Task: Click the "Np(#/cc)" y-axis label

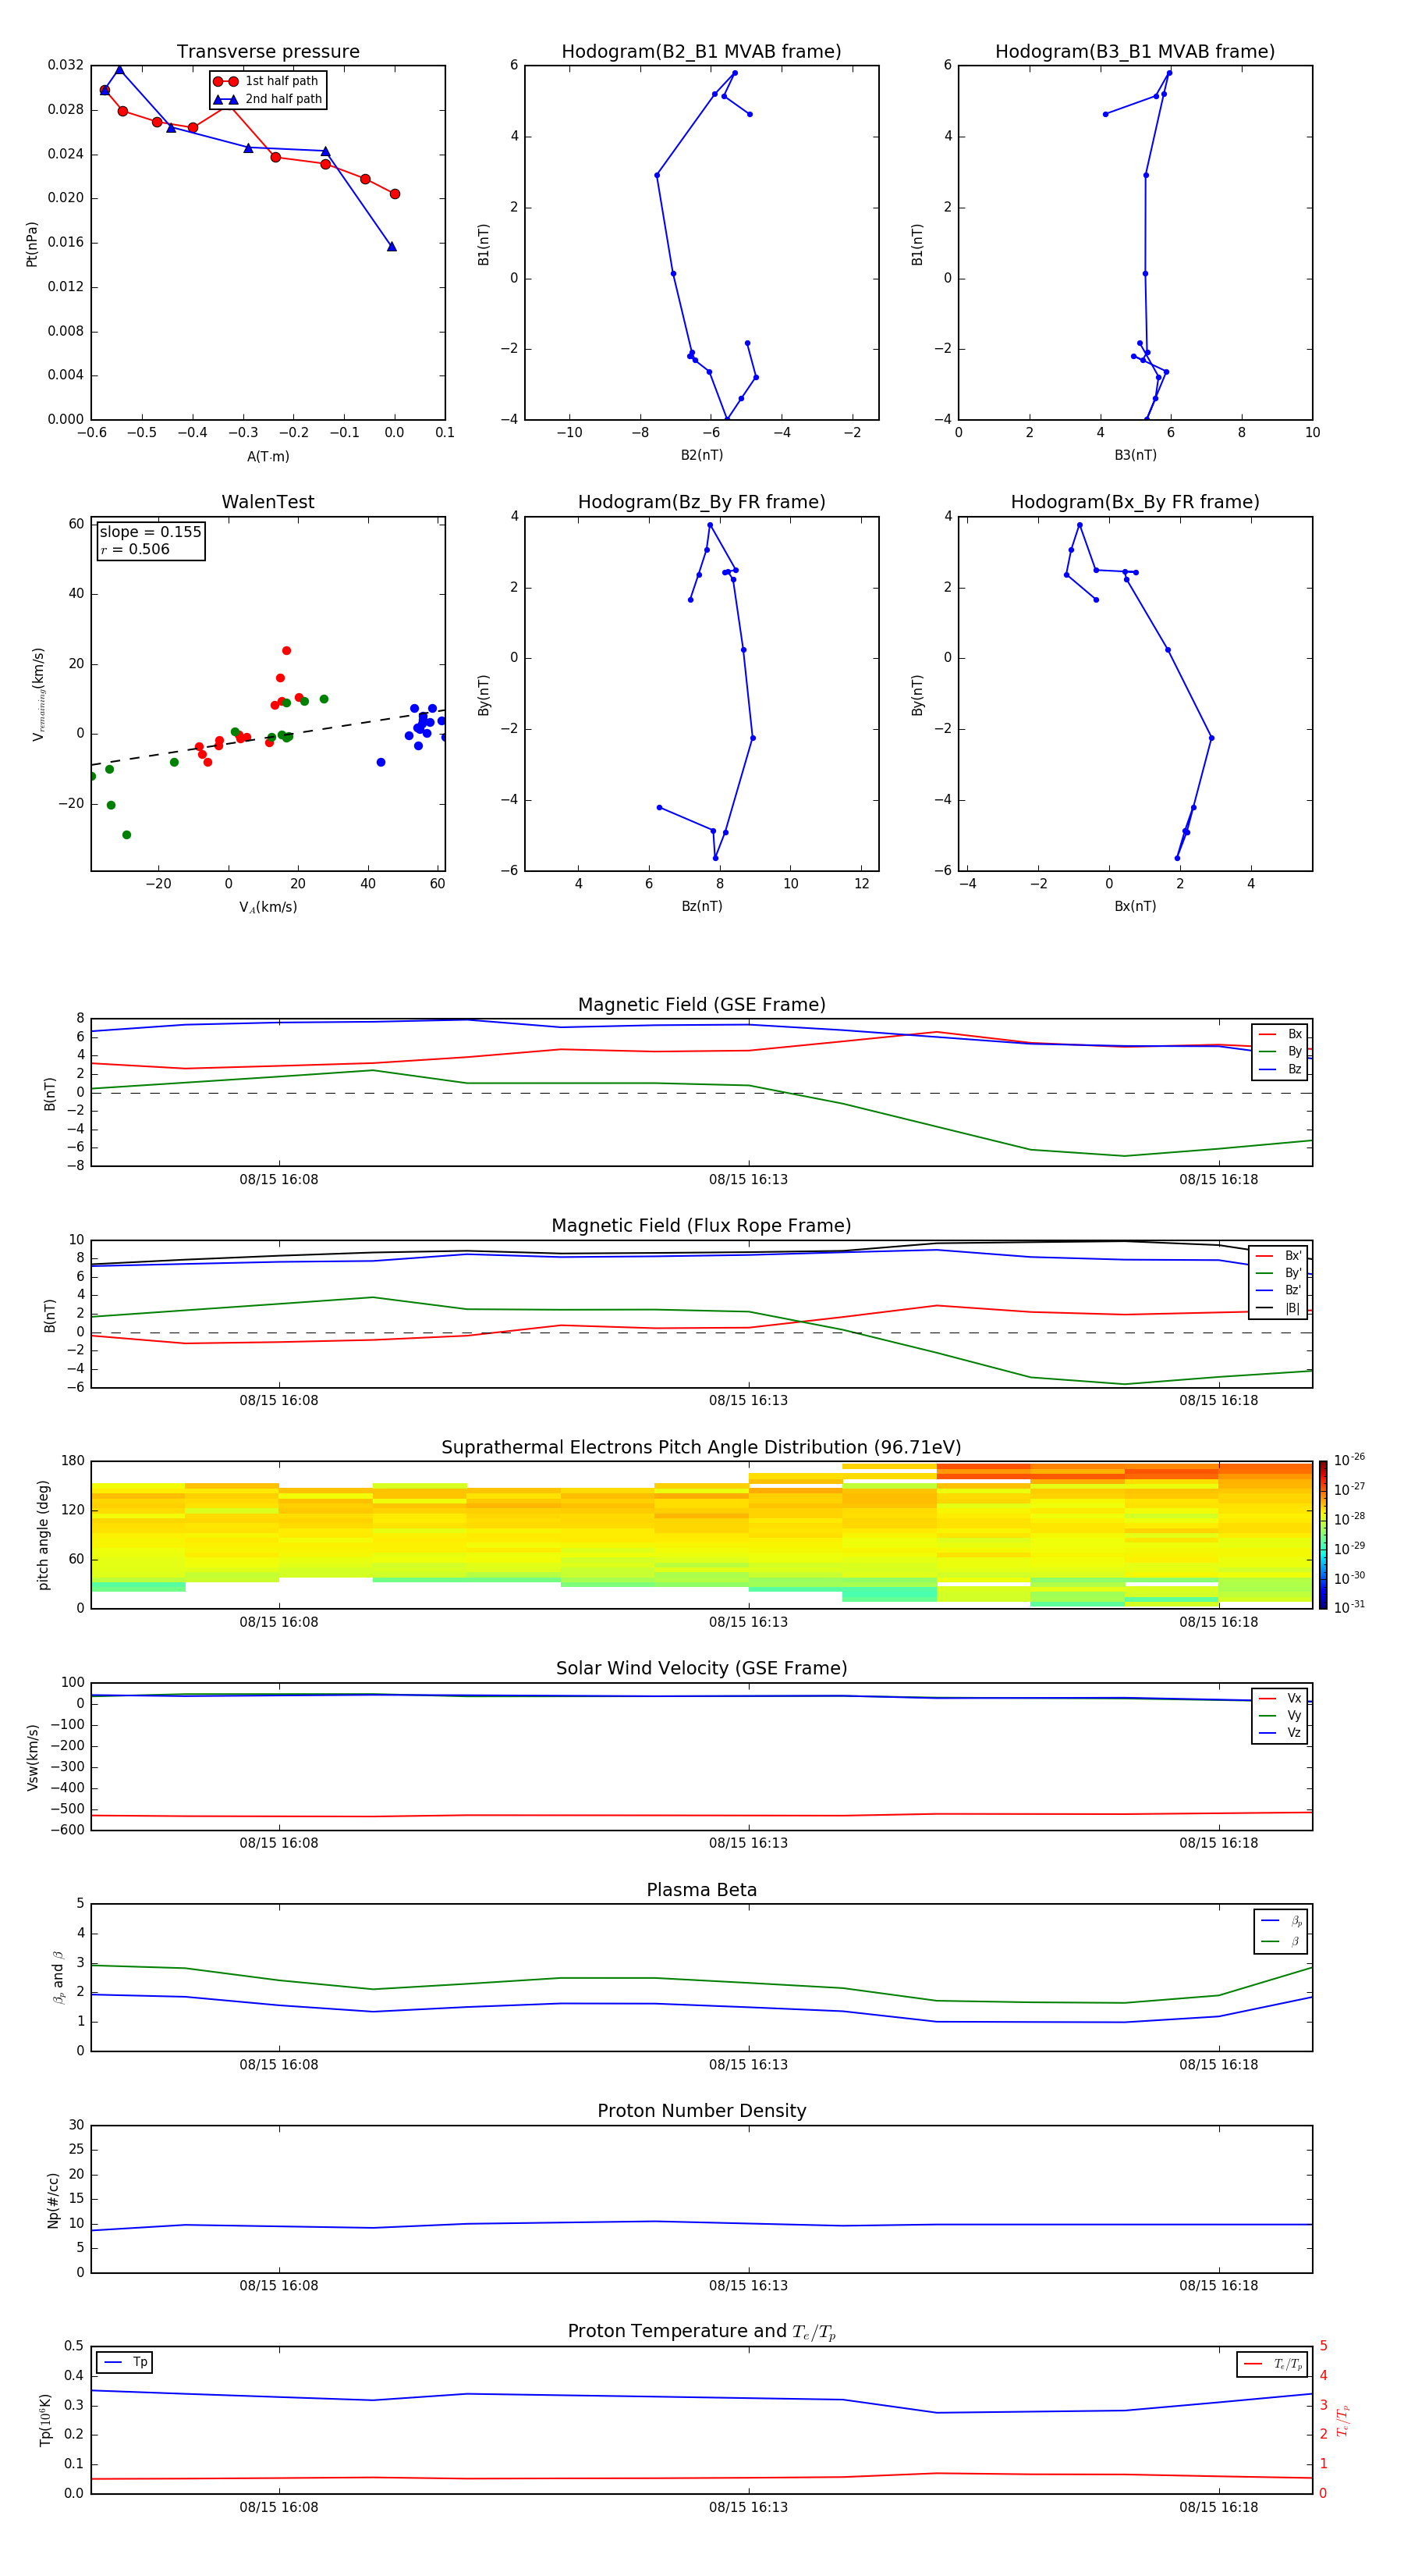Action: pyautogui.click(x=53, y=2200)
